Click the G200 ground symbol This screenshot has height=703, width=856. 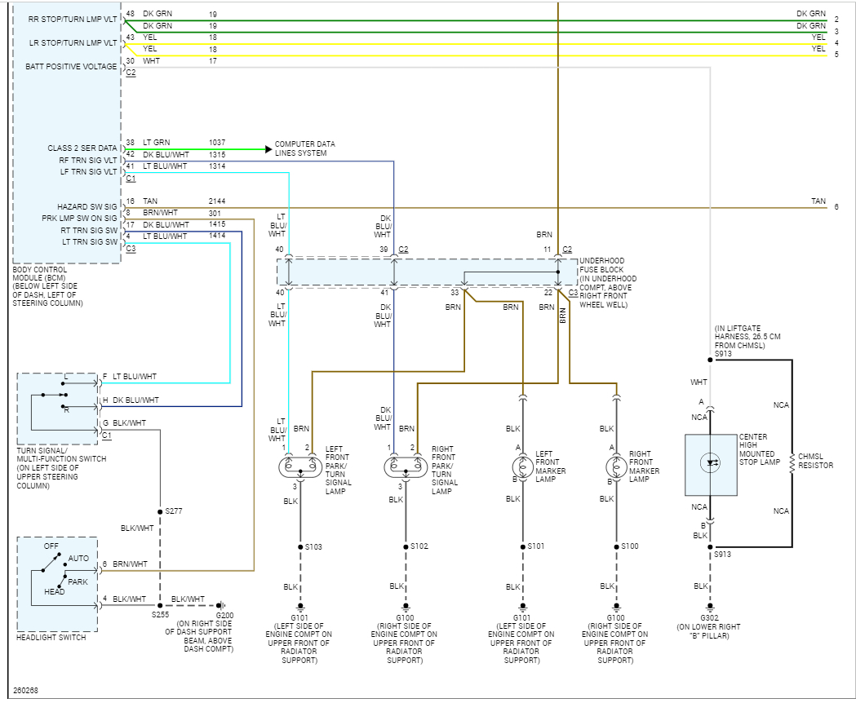[220, 605]
